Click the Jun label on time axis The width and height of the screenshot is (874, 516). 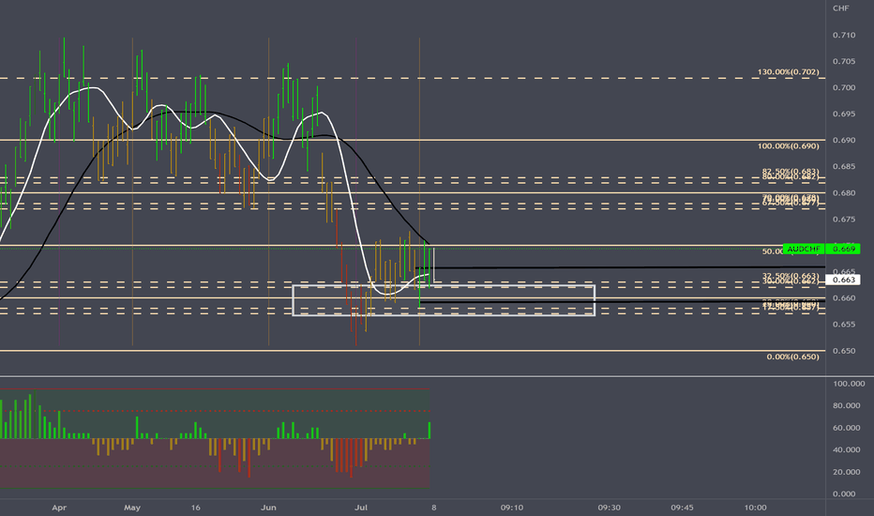coord(268,508)
